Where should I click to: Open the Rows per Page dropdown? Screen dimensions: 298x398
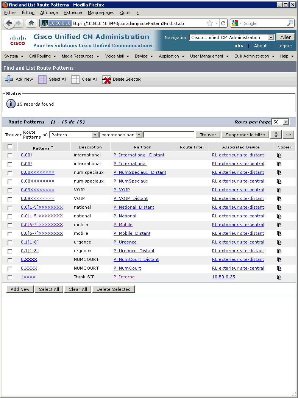(x=280, y=122)
